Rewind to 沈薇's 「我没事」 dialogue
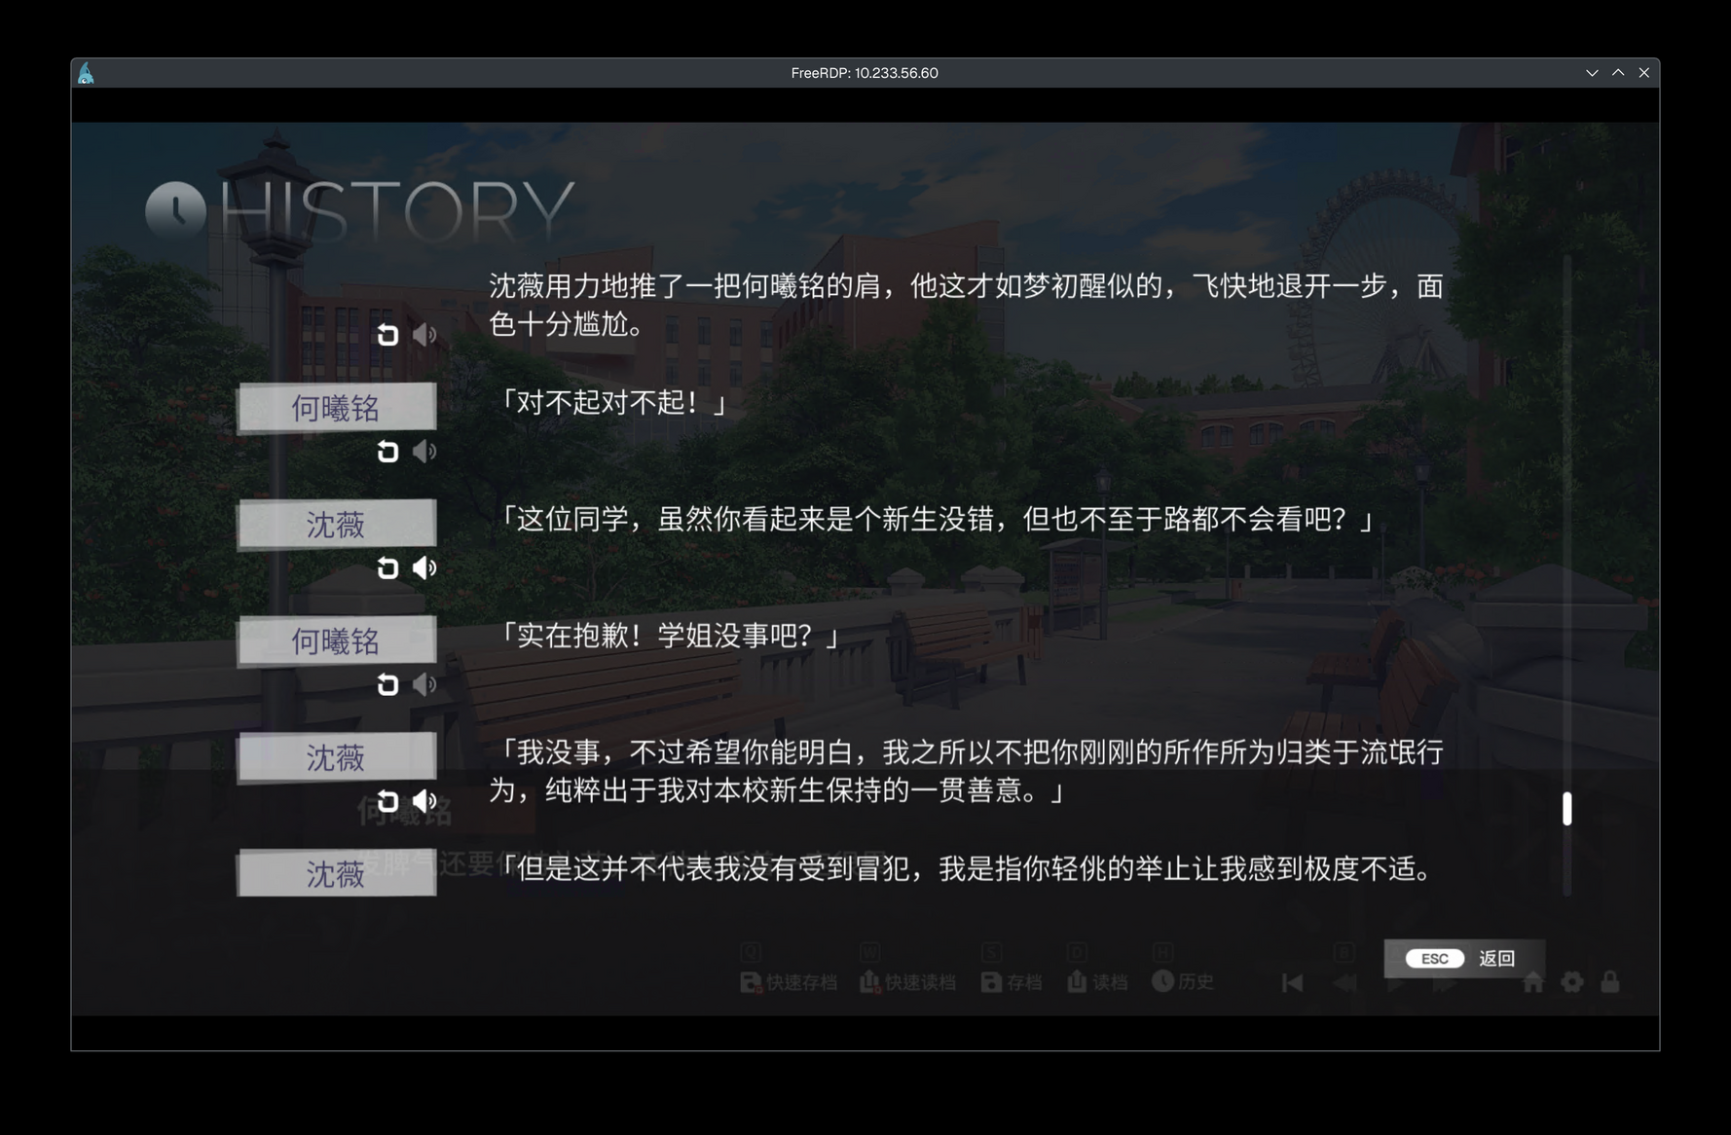The height and width of the screenshot is (1135, 1731). [x=387, y=801]
